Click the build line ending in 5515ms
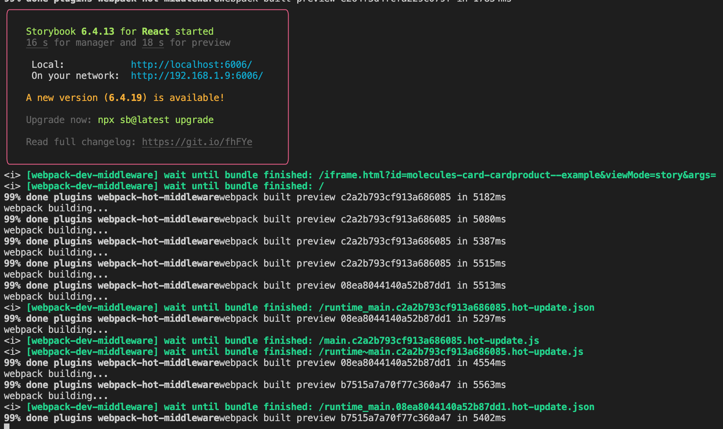Viewport: 723px width, 429px height. tap(255, 263)
